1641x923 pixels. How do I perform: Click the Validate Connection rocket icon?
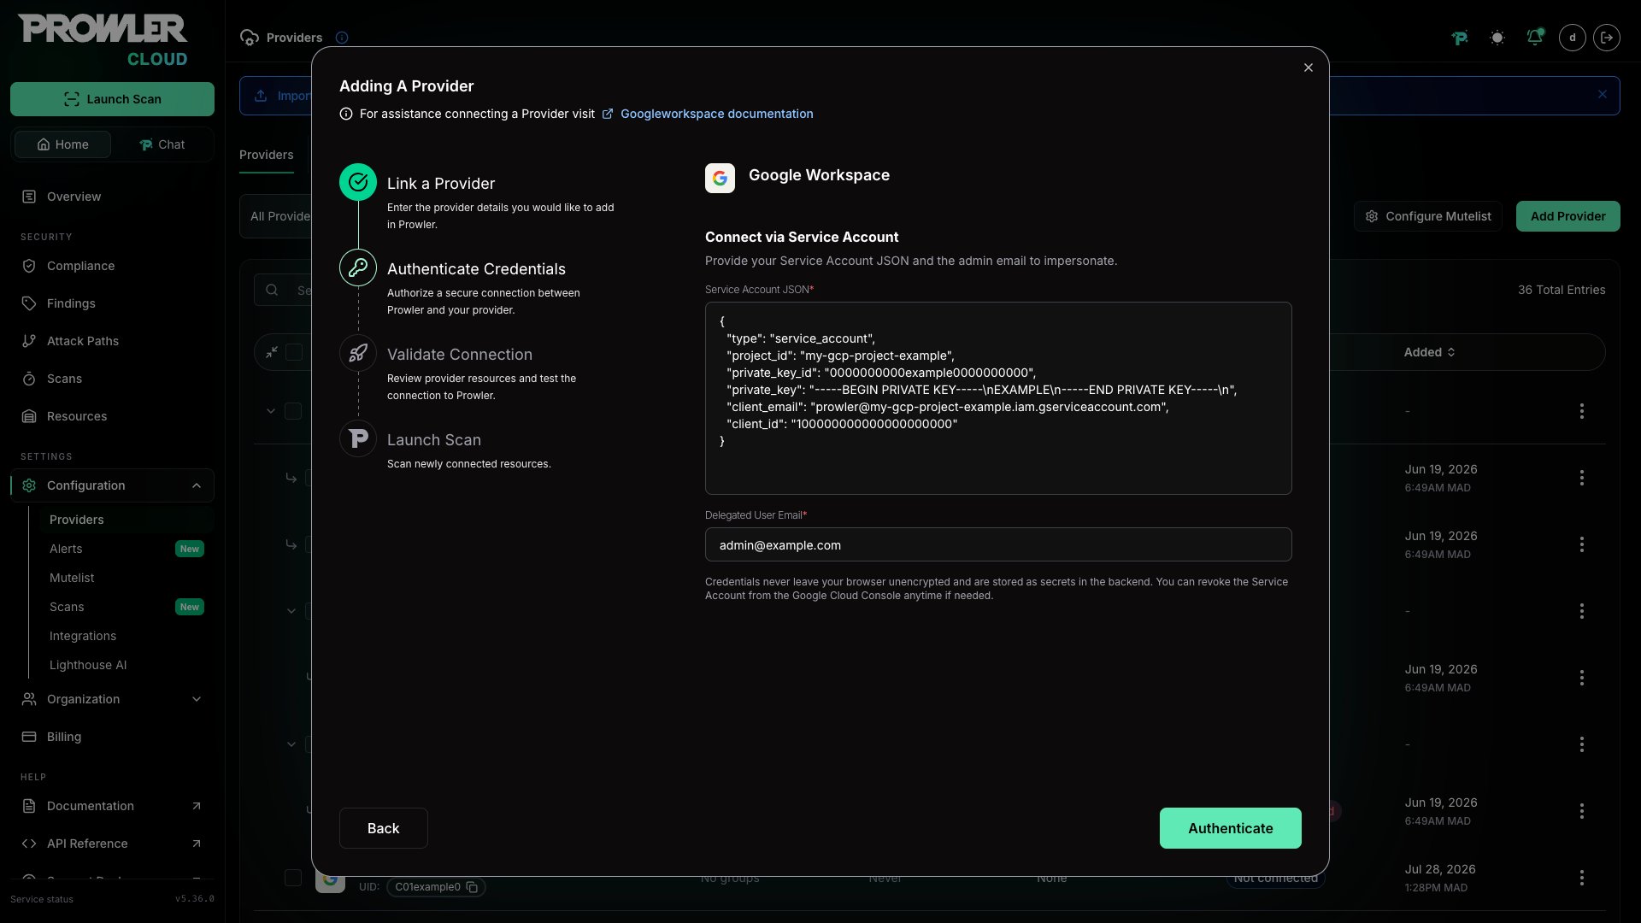click(x=358, y=353)
